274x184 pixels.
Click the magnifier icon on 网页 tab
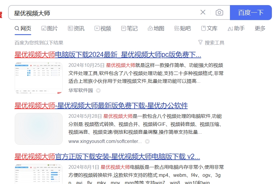[17, 28]
